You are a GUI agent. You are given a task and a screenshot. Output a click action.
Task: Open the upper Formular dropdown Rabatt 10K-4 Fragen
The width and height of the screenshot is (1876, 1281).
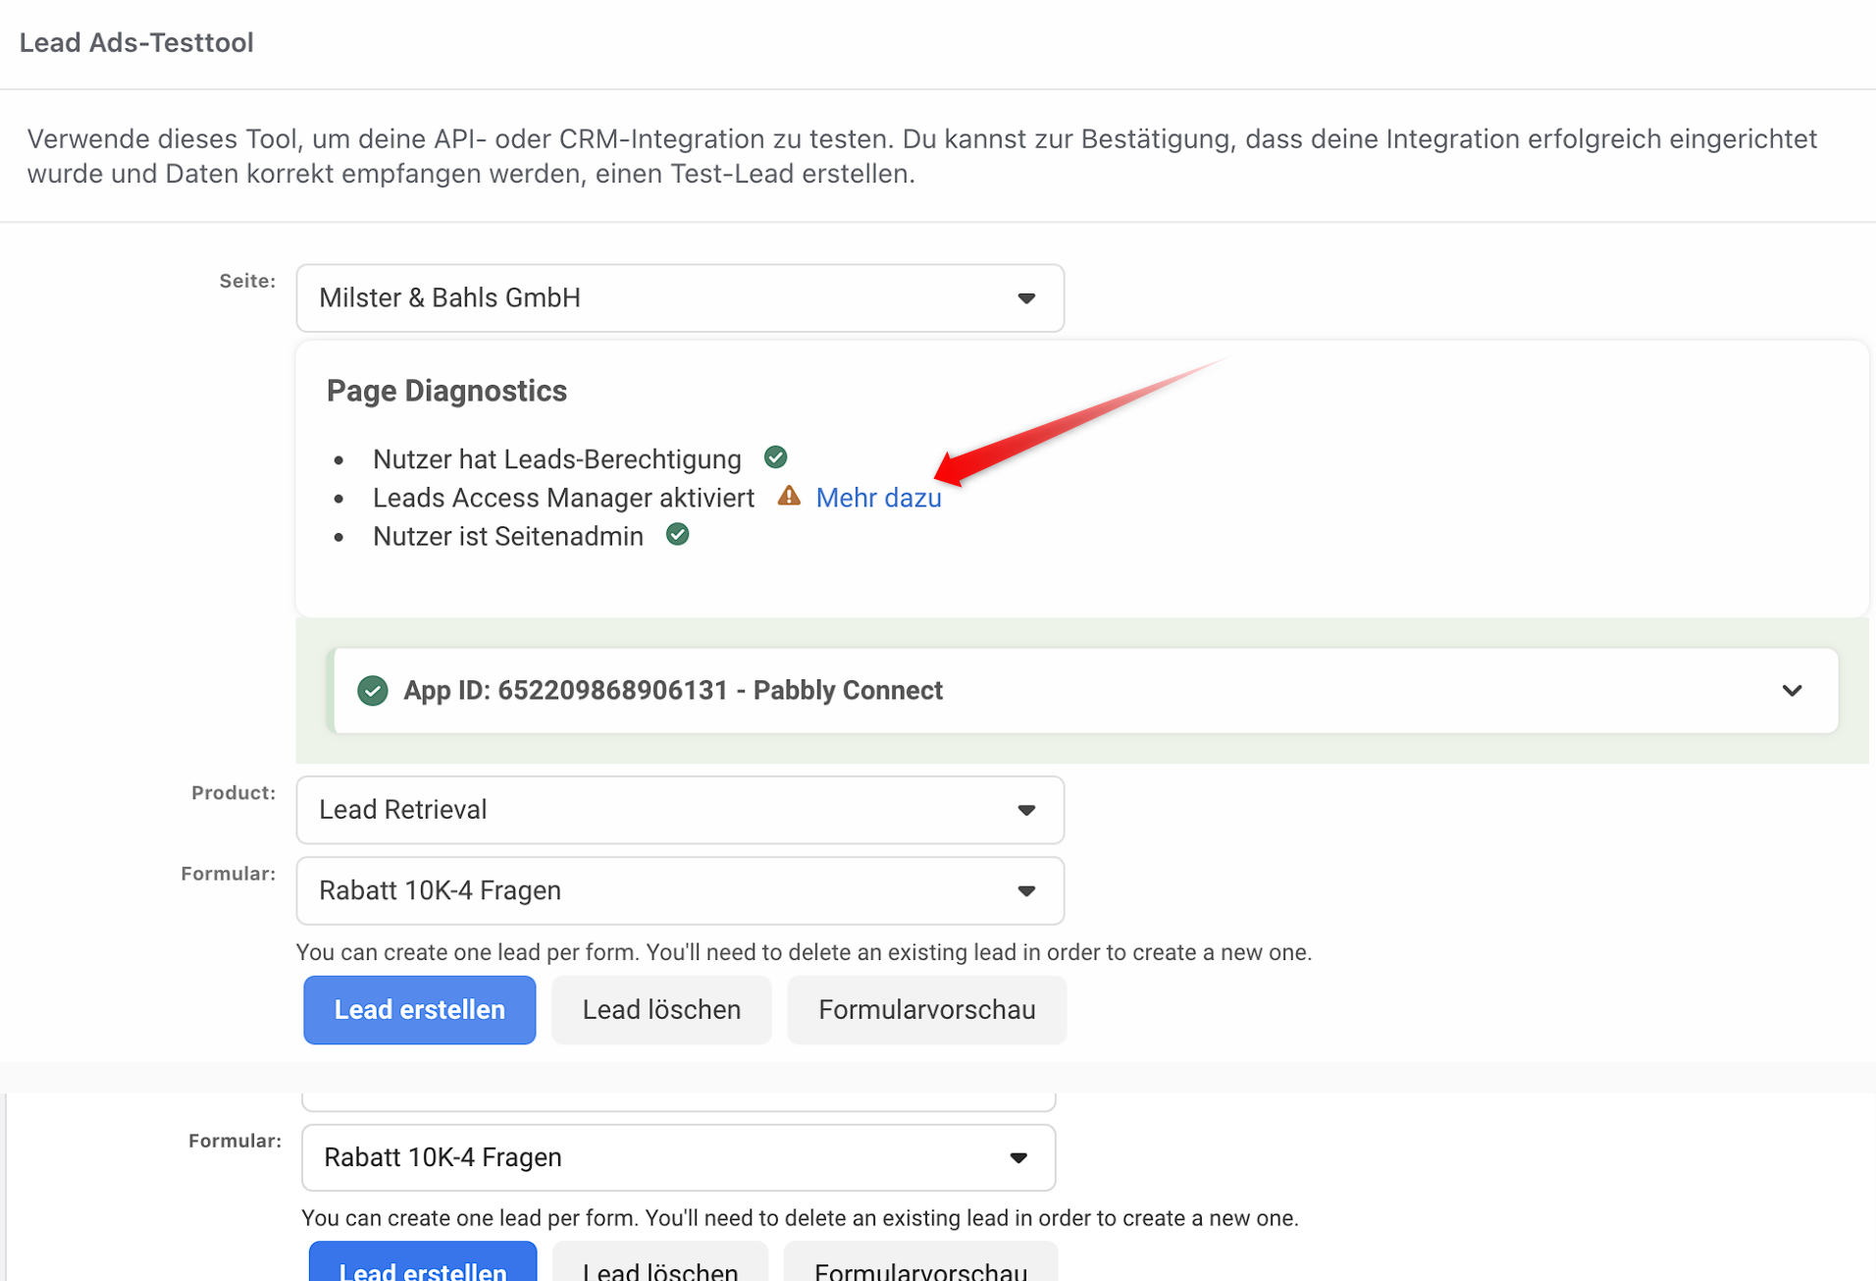[x=680, y=890]
